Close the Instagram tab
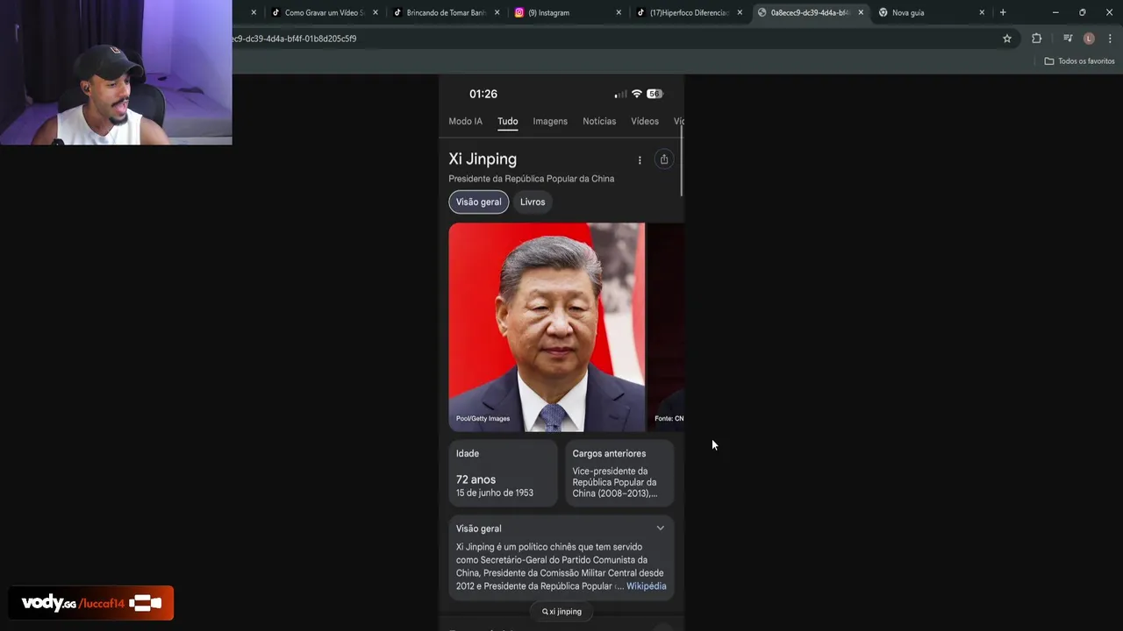Viewport: 1123px width, 631px height. (619, 12)
